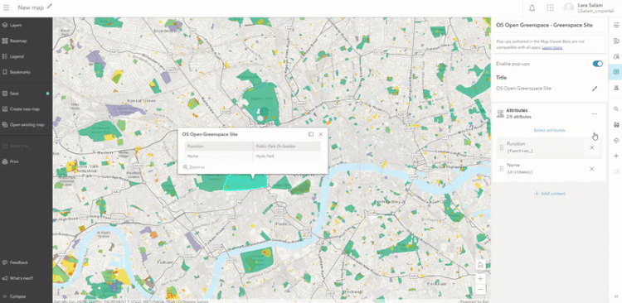
Task: Remove the Function attribute
Action: coord(592,147)
